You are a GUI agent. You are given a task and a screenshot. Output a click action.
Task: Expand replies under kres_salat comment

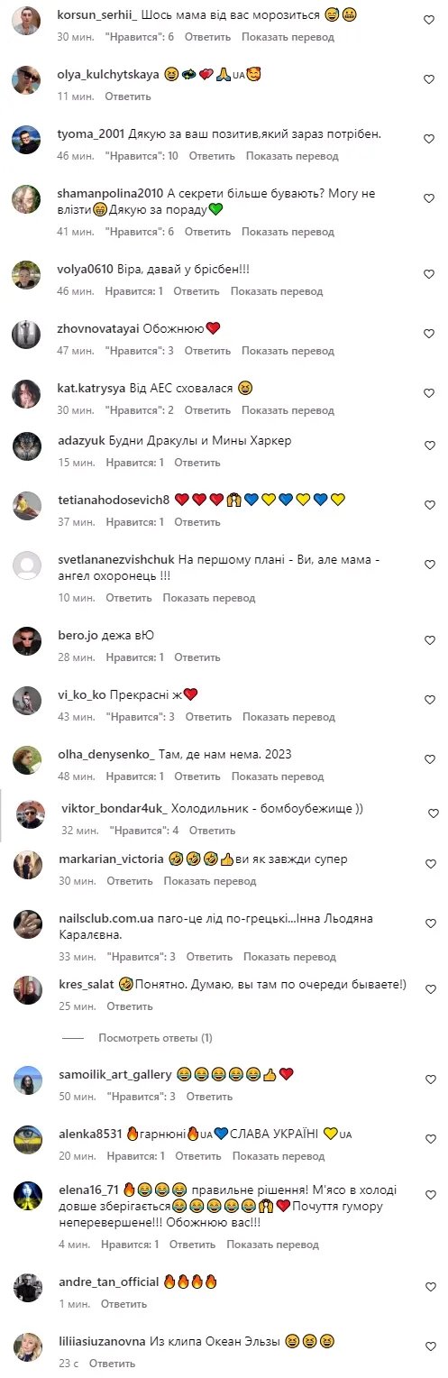click(x=155, y=1038)
